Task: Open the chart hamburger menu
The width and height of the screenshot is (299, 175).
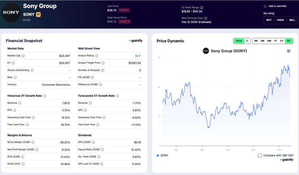Action: tap(288, 51)
